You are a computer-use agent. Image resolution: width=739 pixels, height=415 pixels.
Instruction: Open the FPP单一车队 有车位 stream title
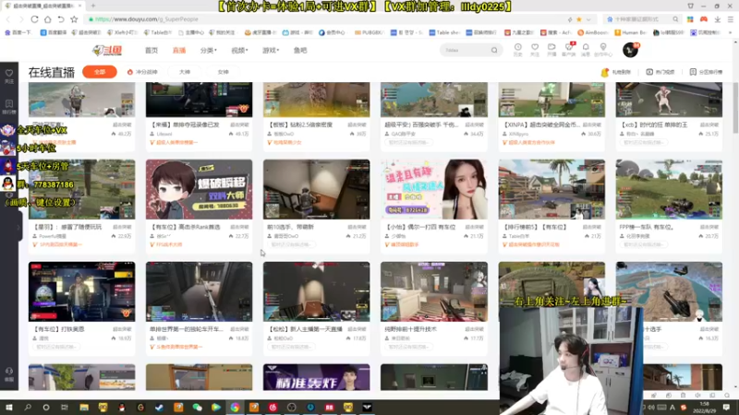pyautogui.click(x=648, y=227)
